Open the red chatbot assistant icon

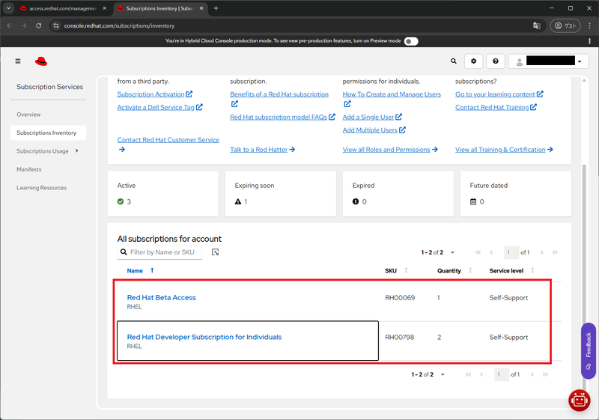[x=579, y=400]
